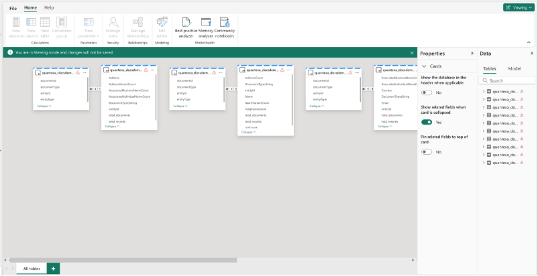Click the Manage roles icon

(x=113, y=23)
